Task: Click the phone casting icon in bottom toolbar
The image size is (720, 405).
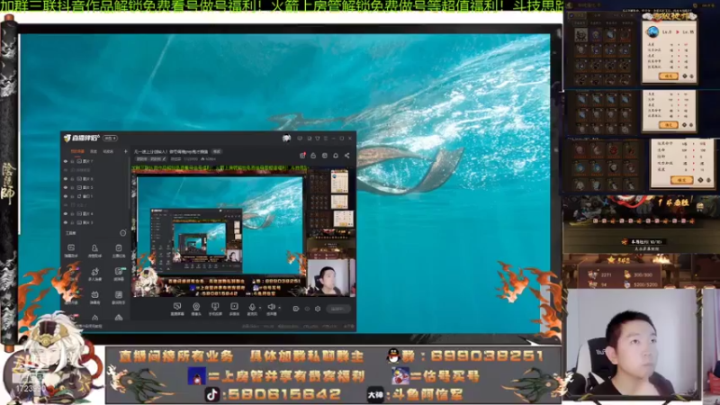Action: click(x=215, y=309)
